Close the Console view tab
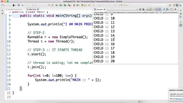This screenshot has width=183, height=103. point(104,9)
